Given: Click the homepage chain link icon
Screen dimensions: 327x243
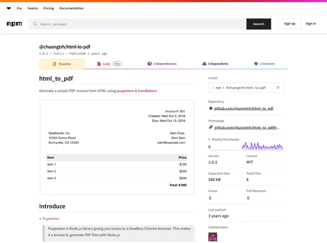Looking at the screenshot, I should click(x=211, y=127).
